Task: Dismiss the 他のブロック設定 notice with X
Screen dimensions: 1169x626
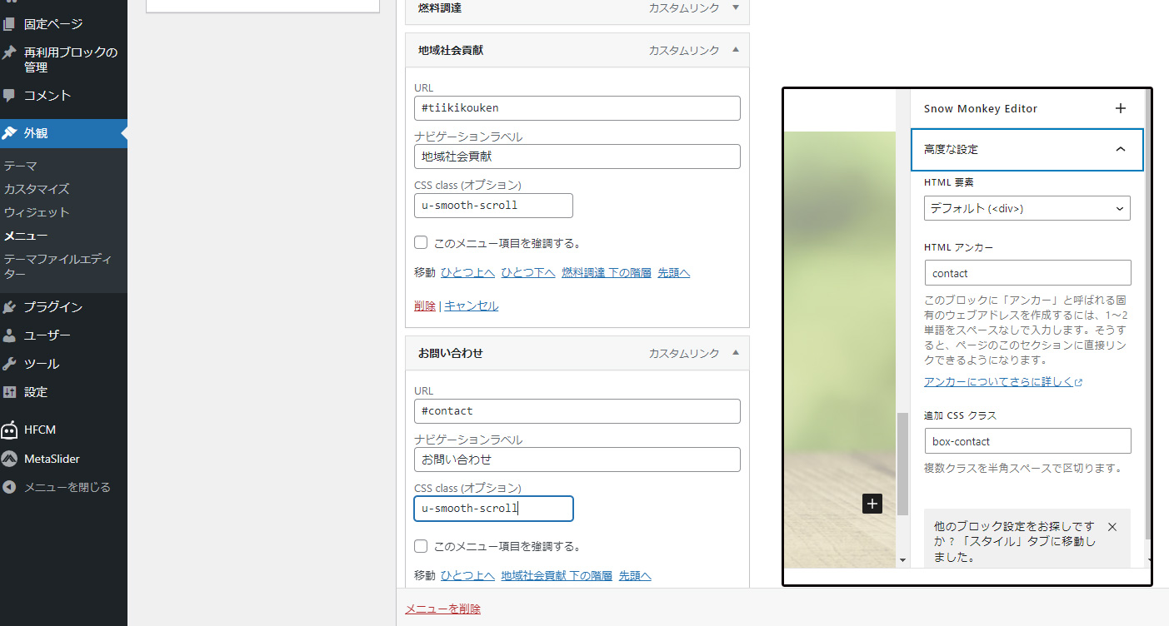Action: (1112, 527)
